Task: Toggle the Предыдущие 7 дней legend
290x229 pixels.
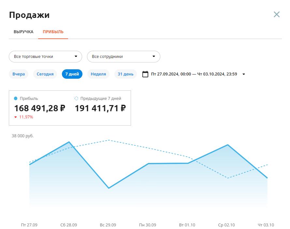Action: [x=98, y=99]
